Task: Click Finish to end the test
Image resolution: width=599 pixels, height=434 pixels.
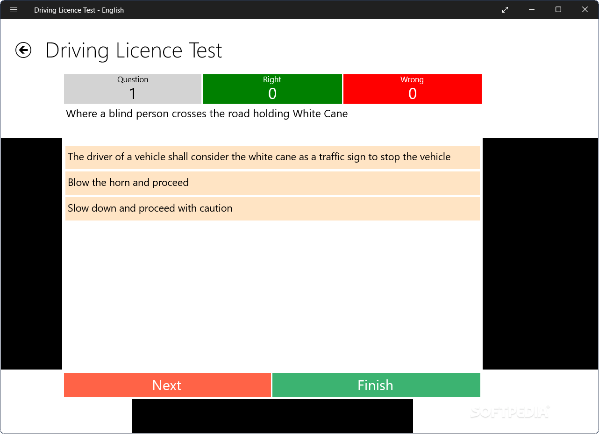Action: 375,385
